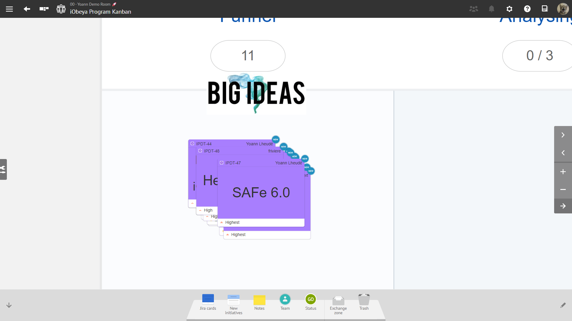Open the Exchange zone
This screenshot has width=572, height=321.
(338, 305)
